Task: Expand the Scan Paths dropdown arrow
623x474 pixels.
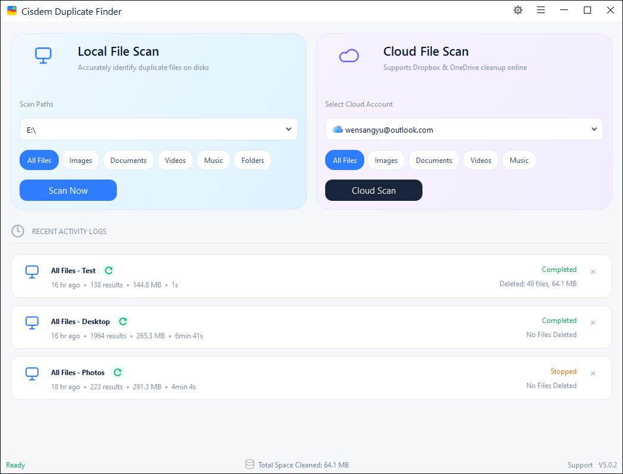Action: pyautogui.click(x=288, y=129)
